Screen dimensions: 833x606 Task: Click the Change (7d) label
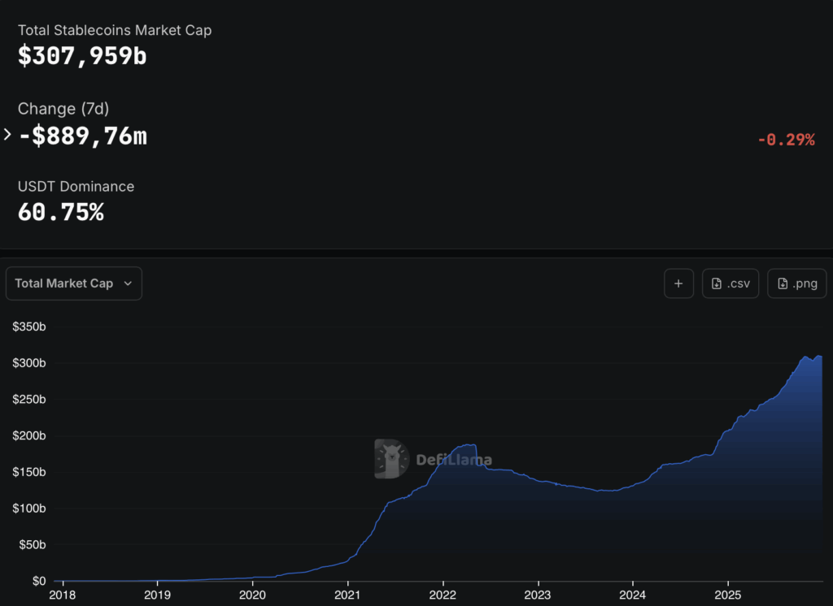[x=63, y=109]
